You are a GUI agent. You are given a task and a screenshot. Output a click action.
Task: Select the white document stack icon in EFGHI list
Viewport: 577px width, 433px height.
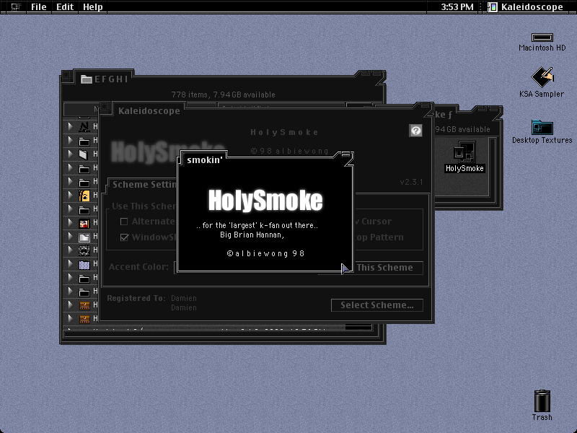(84, 154)
